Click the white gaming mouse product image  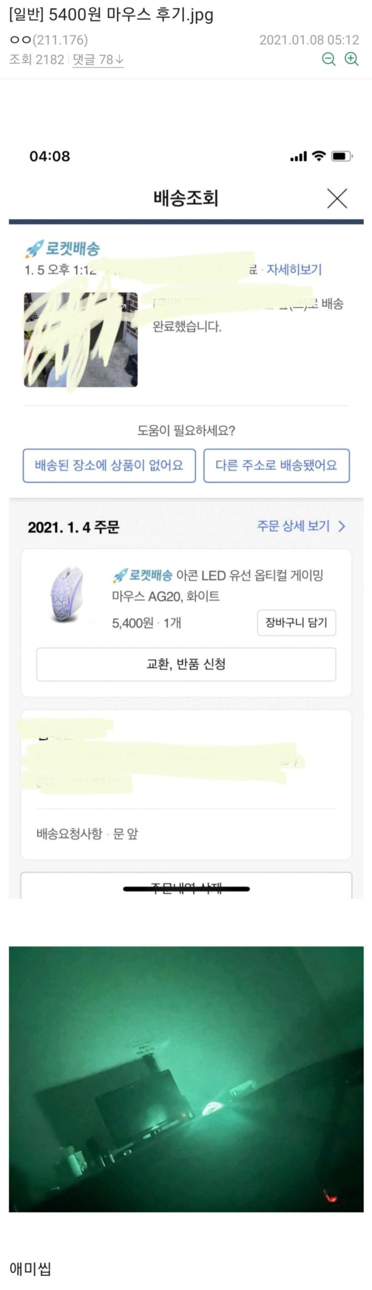[67, 595]
